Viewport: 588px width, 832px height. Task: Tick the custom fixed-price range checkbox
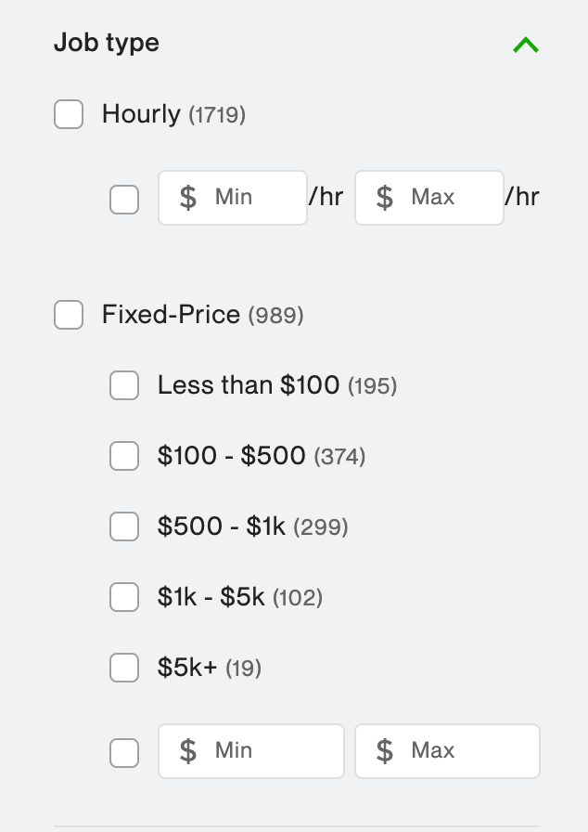click(x=124, y=752)
